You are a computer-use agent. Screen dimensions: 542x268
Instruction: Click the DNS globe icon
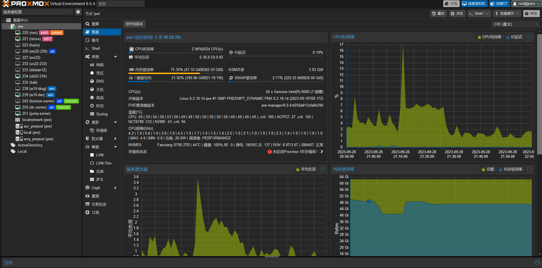(x=92, y=81)
